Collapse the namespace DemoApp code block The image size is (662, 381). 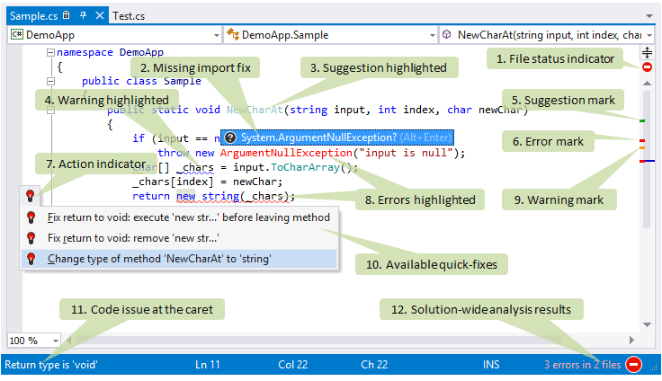pyautogui.click(x=49, y=53)
